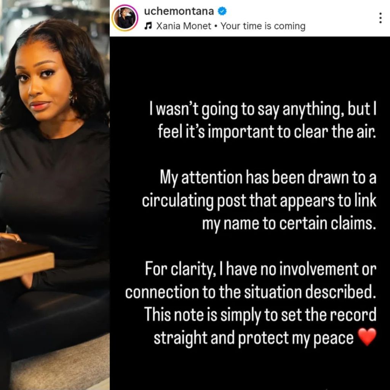Select the "Your time is coming" song title
The height and width of the screenshot is (390, 390).
[x=263, y=26]
